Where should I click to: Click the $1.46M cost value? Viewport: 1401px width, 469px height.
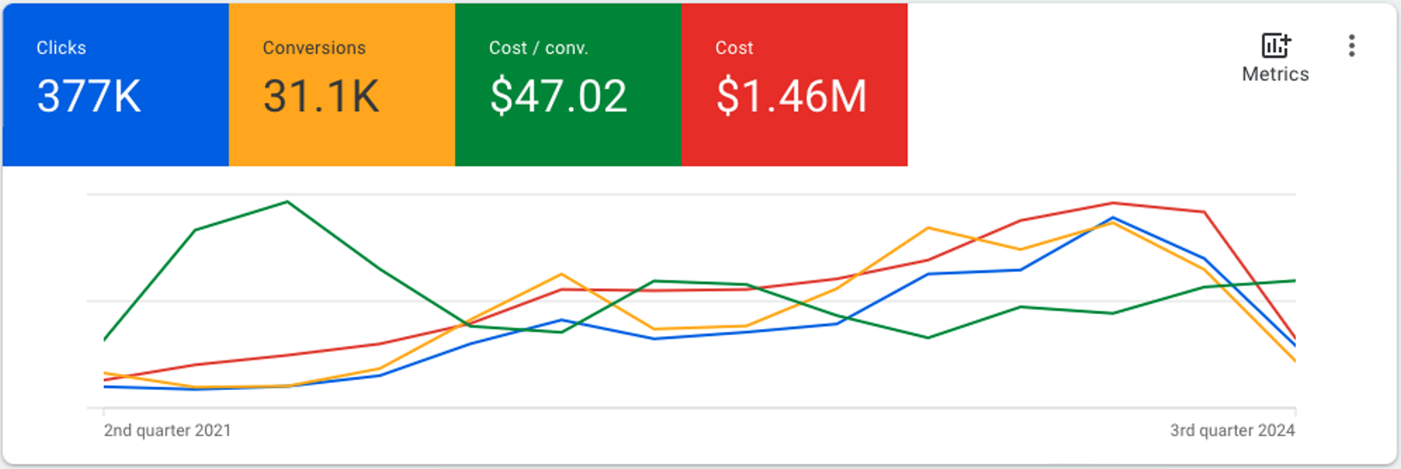[791, 97]
